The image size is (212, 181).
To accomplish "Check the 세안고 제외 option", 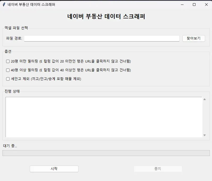I will click(x=8, y=79).
